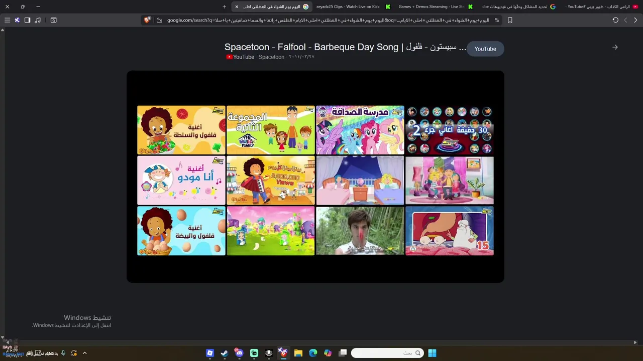
Task: Click the YouTube pill button
Action: (x=485, y=49)
